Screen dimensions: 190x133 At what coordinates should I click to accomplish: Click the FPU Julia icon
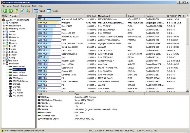[x=11, y=90]
